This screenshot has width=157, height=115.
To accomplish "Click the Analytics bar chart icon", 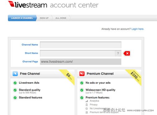I will 87,101.
